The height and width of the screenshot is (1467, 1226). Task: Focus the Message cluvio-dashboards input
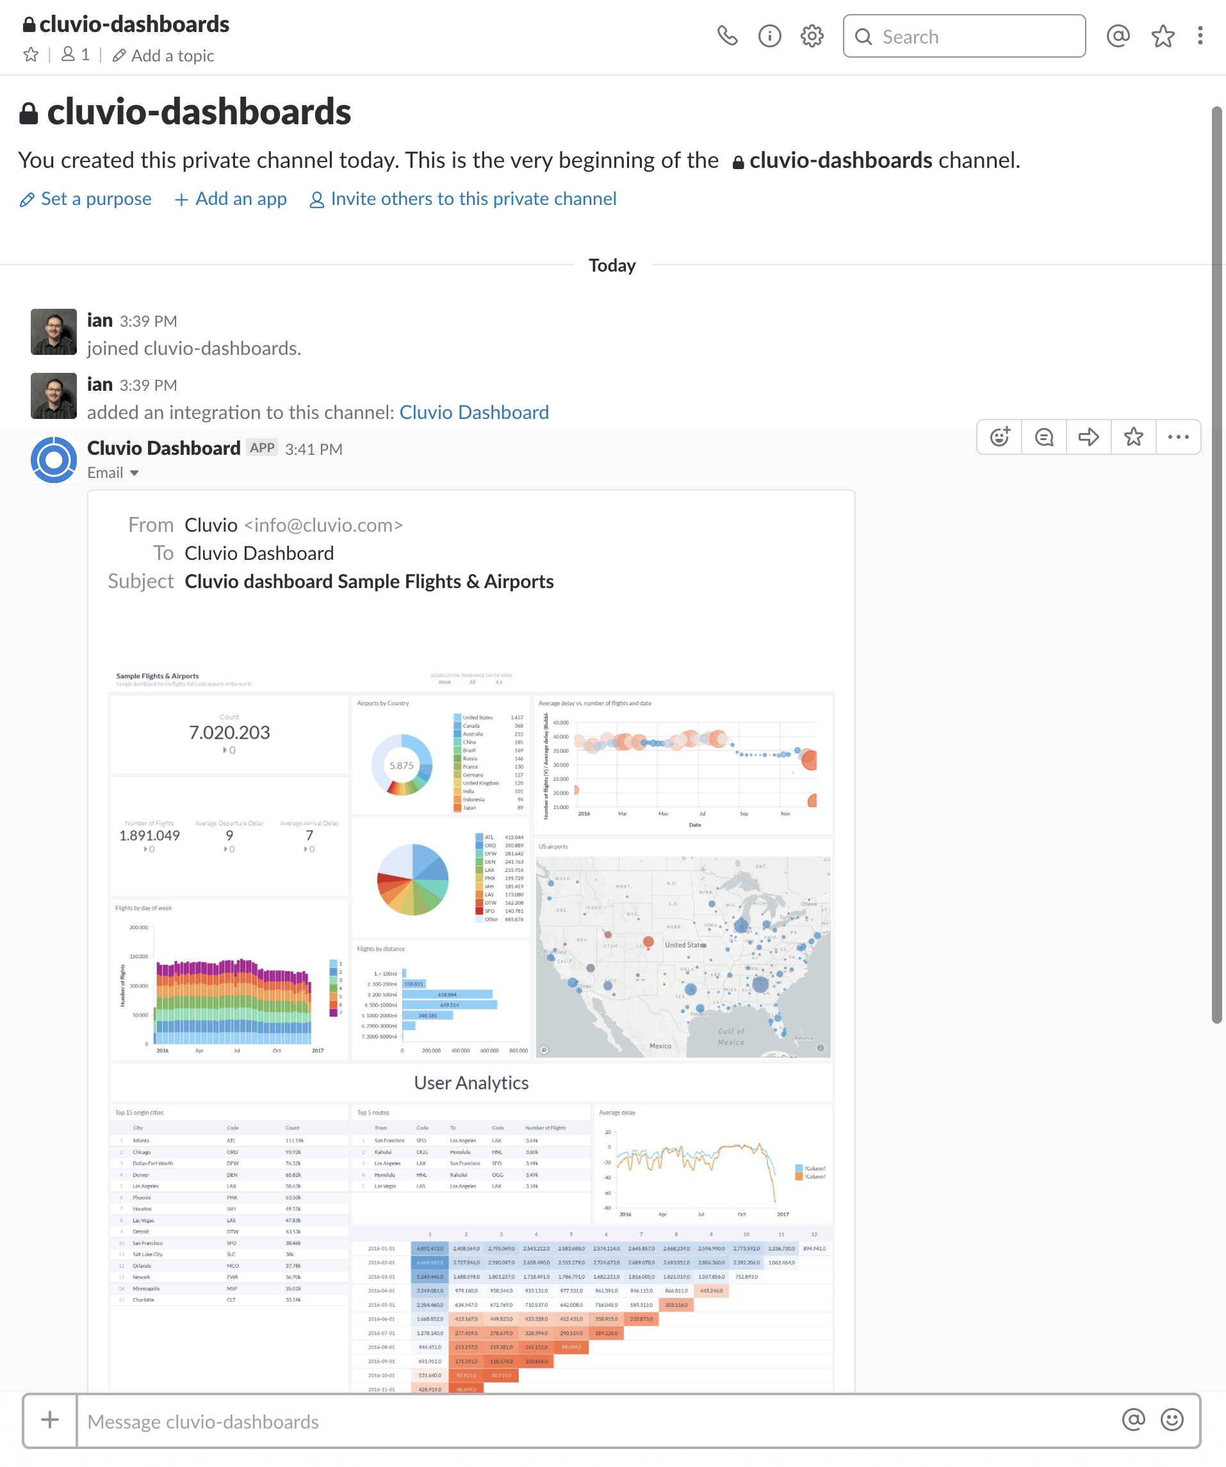[x=594, y=1422]
